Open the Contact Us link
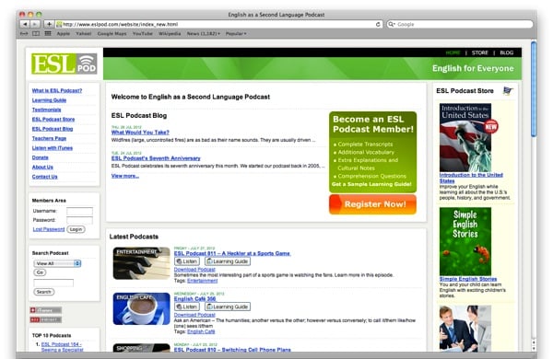The height and width of the screenshot is (359, 553). click(45, 177)
